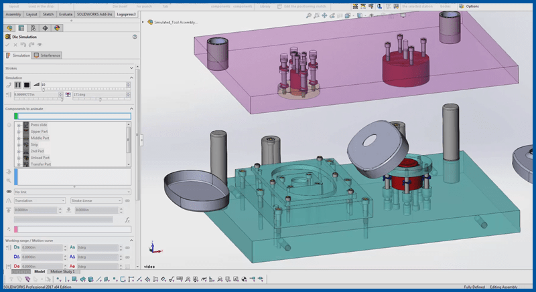Pause the die simulation playback
Image resolution: width=536 pixels, height=292 pixels.
tap(18, 85)
